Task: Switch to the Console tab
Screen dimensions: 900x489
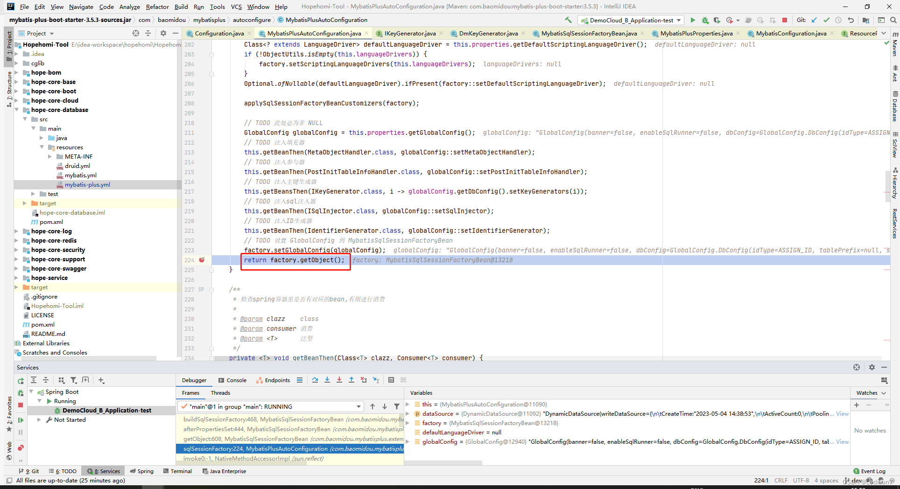Action: (232, 380)
